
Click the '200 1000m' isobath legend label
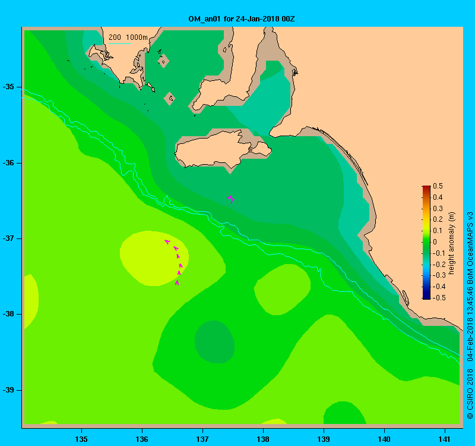coord(128,37)
